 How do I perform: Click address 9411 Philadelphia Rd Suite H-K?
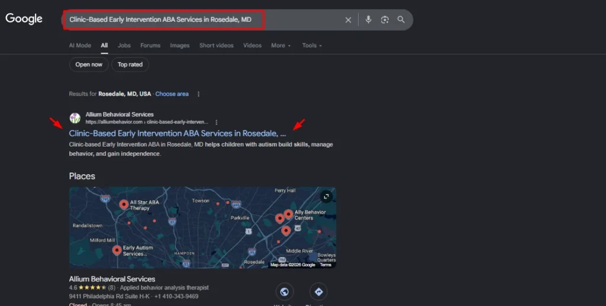click(109, 297)
